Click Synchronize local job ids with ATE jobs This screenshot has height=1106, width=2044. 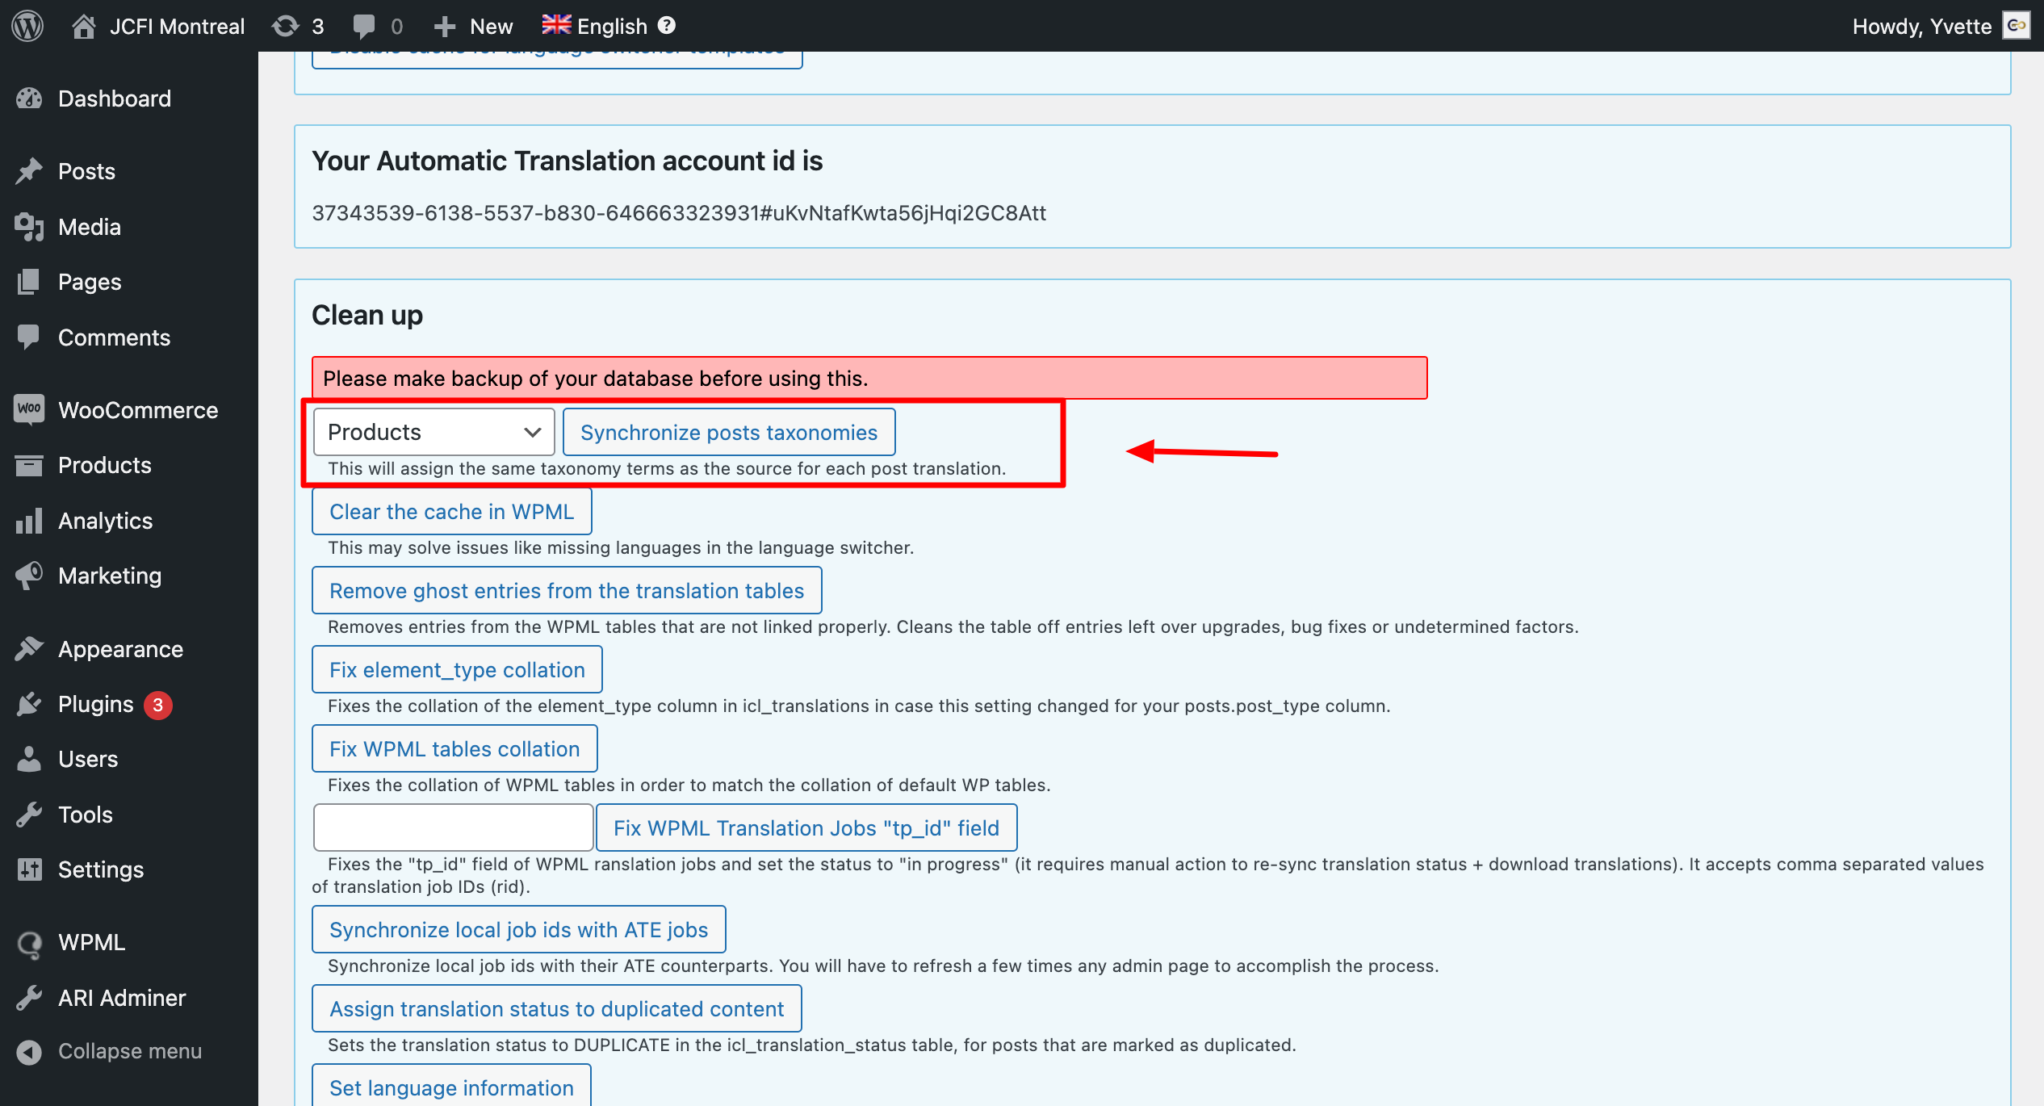pos(519,929)
